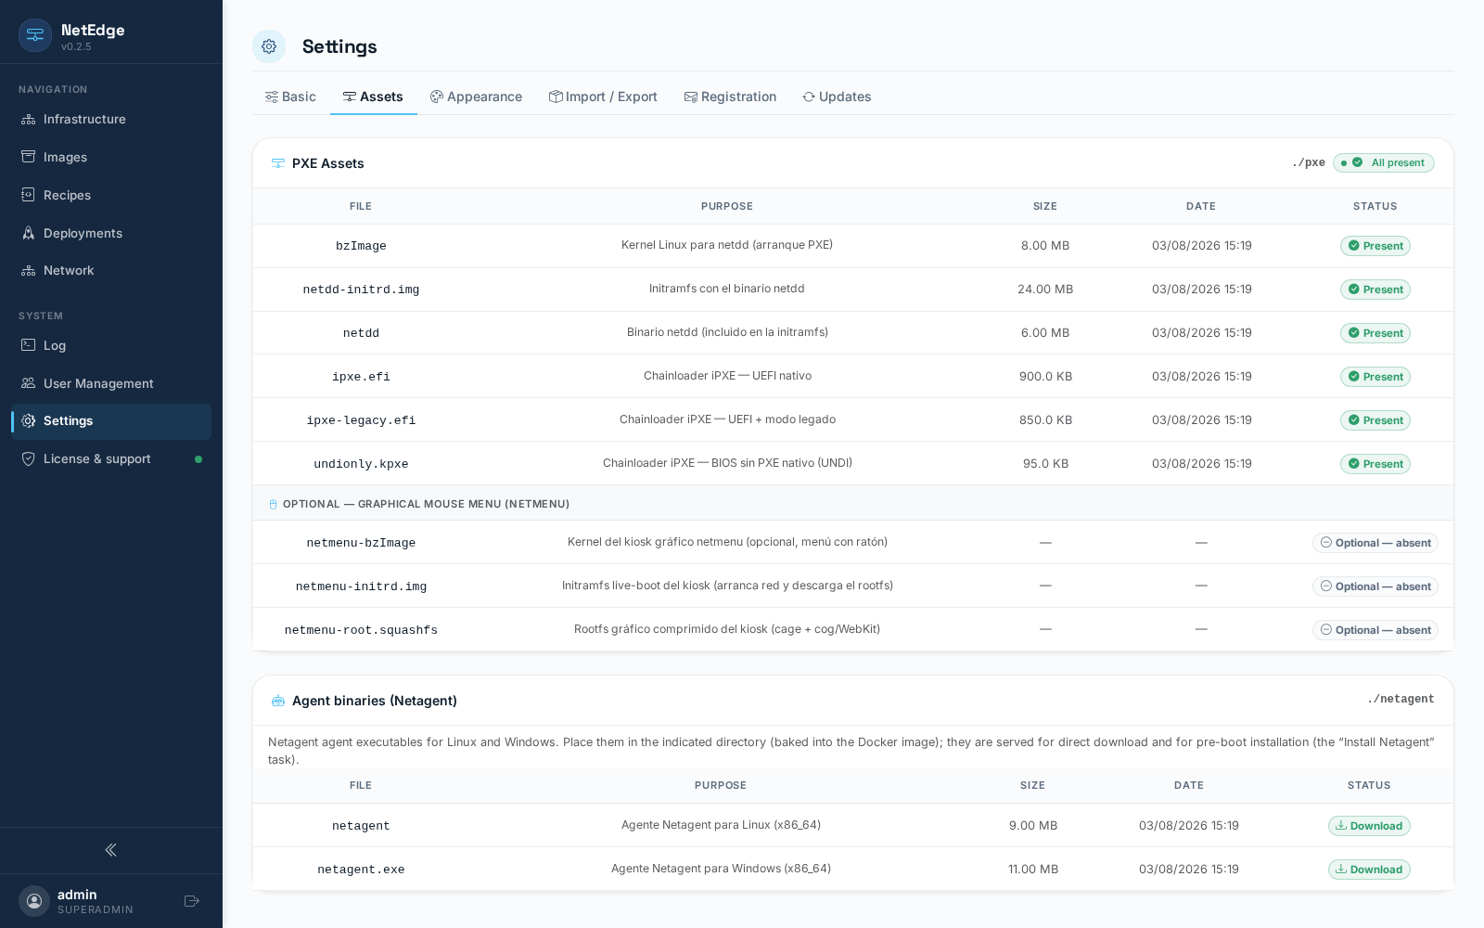Viewport: 1484px width, 928px height.
Task: Open the Deployments section
Action: [x=111, y=233]
